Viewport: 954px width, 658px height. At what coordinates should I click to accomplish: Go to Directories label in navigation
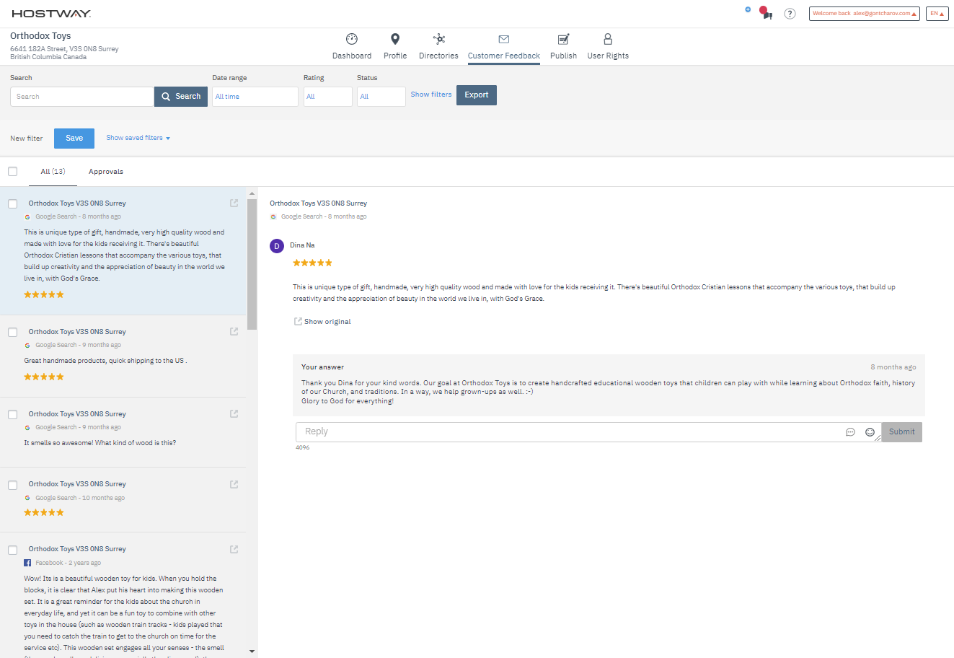[438, 56]
